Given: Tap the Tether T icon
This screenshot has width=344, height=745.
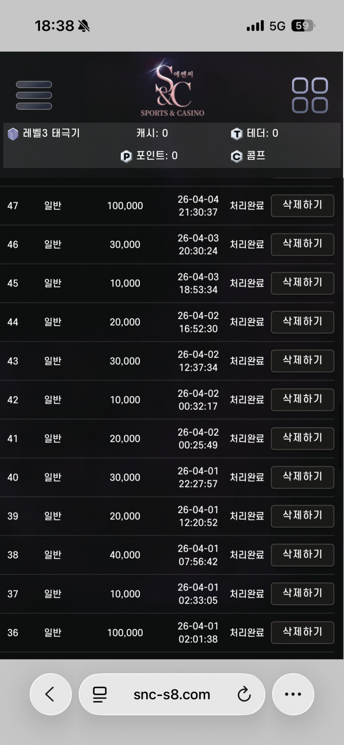Looking at the screenshot, I should (236, 134).
